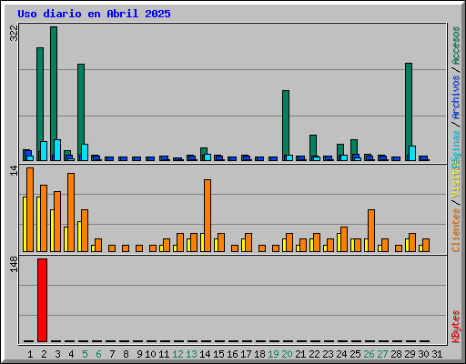The width and height of the screenshot is (466, 364).
Task: Click the green Accesos bar on day 22
Action: pos(313,147)
